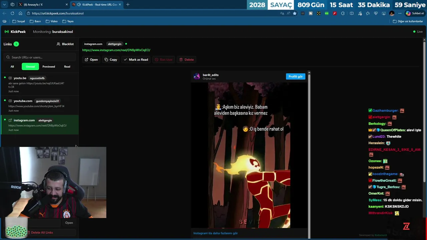Screen dimensions: 427x240
Task: Open the favorites list star icon
Action: tap(368, 13)
